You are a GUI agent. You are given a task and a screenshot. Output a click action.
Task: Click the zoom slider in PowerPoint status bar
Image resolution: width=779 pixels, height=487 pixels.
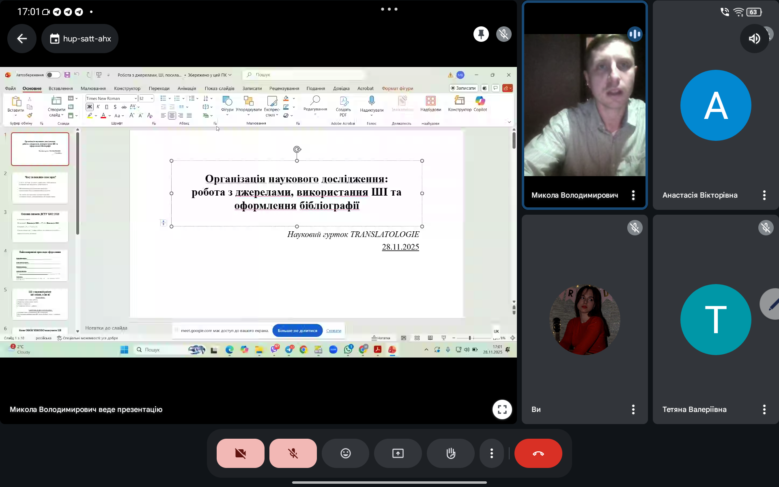pos(470,338)
